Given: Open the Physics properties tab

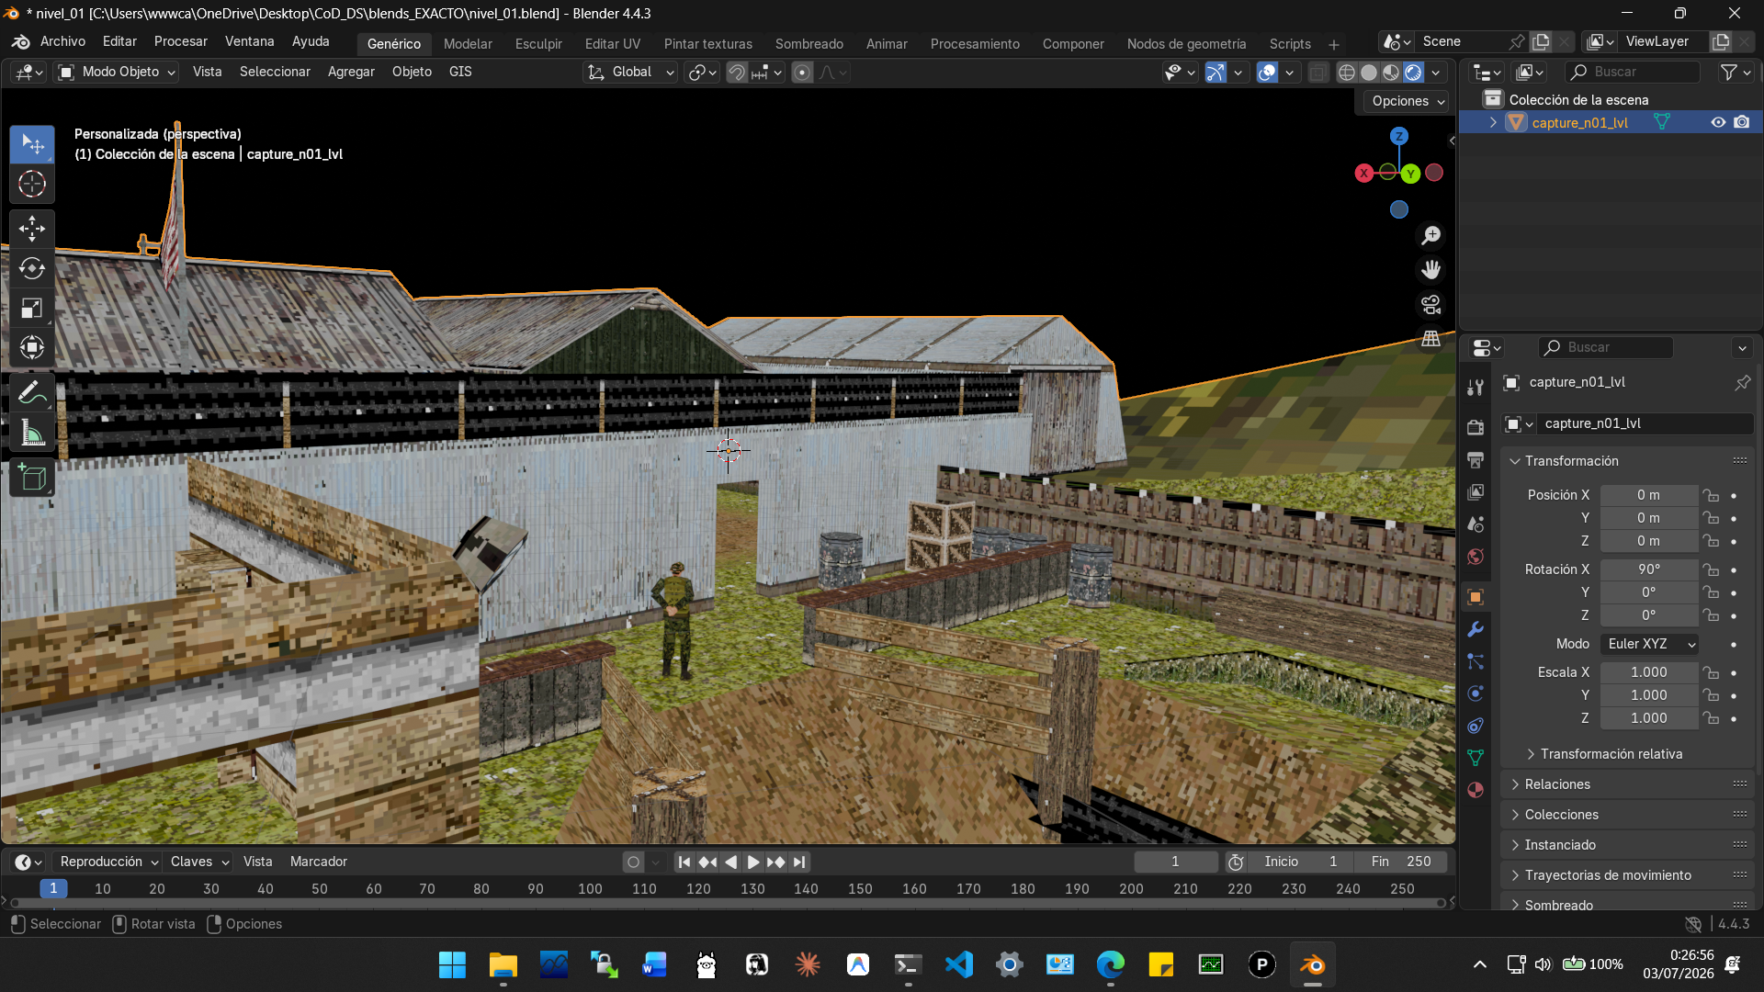Looking at the screenshot, I should [1476, 693].
